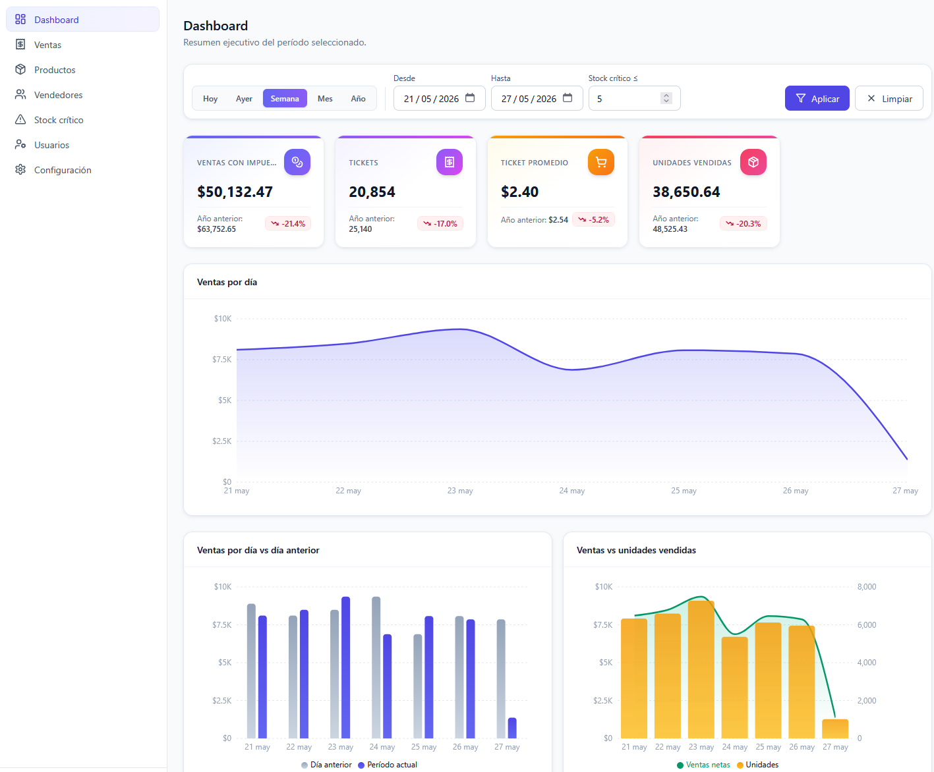
Task: Navigate to Vendedores page
Action: click(82, 95)
